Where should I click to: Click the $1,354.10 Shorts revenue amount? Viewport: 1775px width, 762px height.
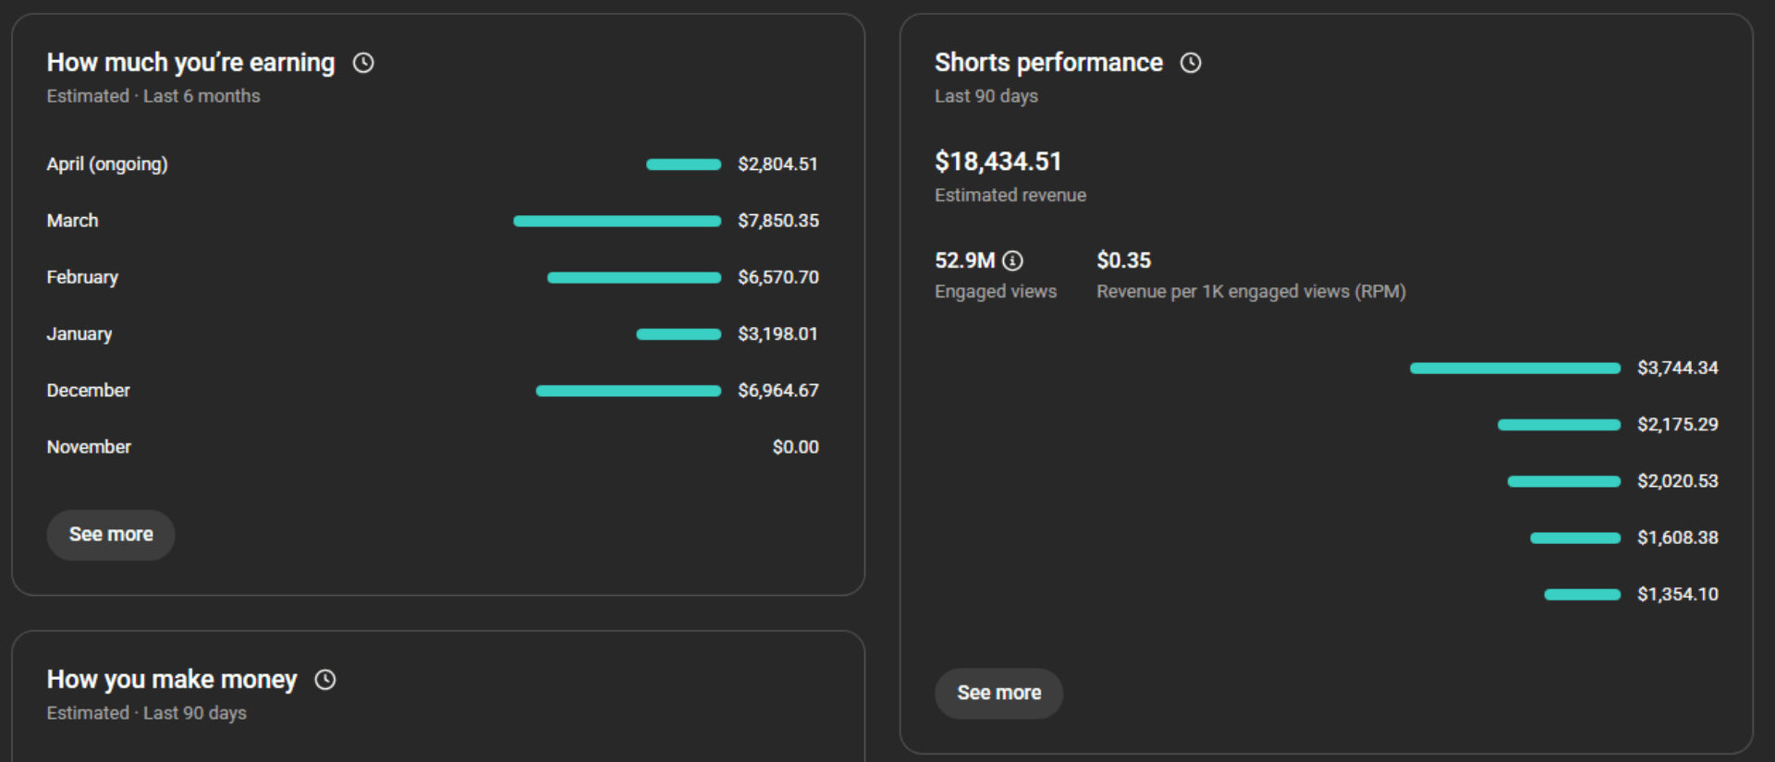pyautogui.click(x=1677, y=594)
